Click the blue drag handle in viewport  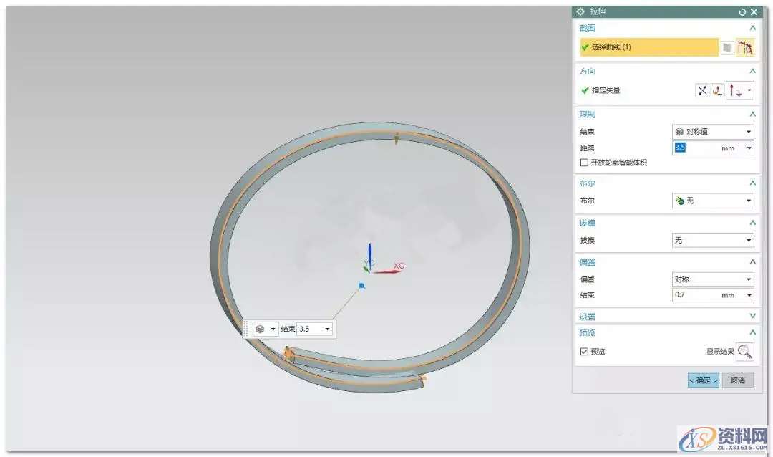click(362, 286)
